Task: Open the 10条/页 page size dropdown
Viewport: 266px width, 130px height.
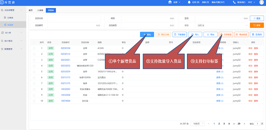Action: 198,124
